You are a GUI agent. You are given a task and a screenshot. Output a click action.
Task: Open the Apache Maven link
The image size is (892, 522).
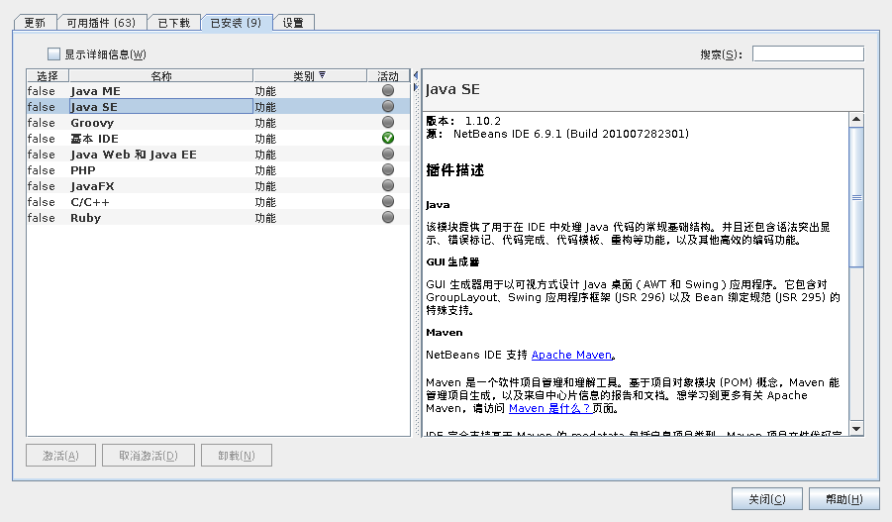[x=571, y=355]
